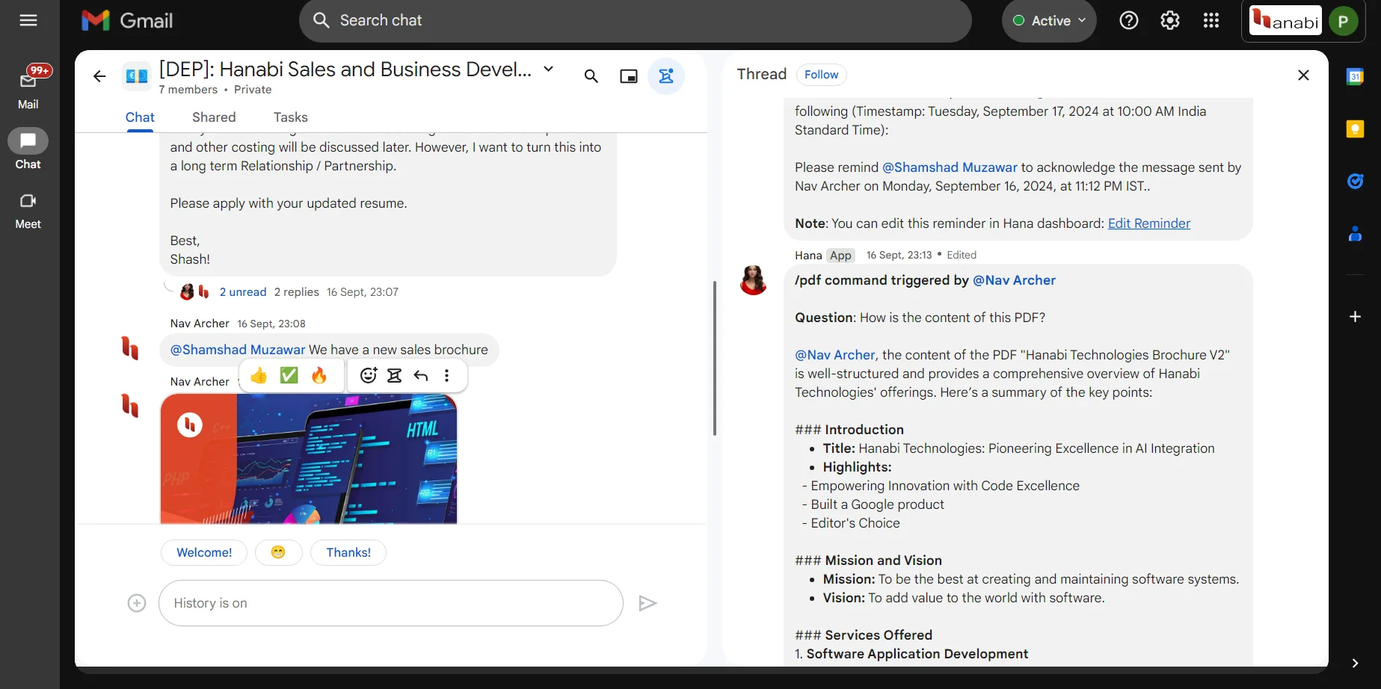
Task: Click the send message arrow
Action: pyautogui.click(x=648, y=603)
